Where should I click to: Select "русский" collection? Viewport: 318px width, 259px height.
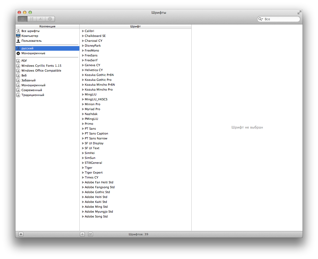[48, 48]
